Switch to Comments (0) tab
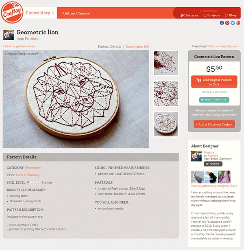Image resolution: width=244 pixels, height=250 pixels. [x=137, y=46]
